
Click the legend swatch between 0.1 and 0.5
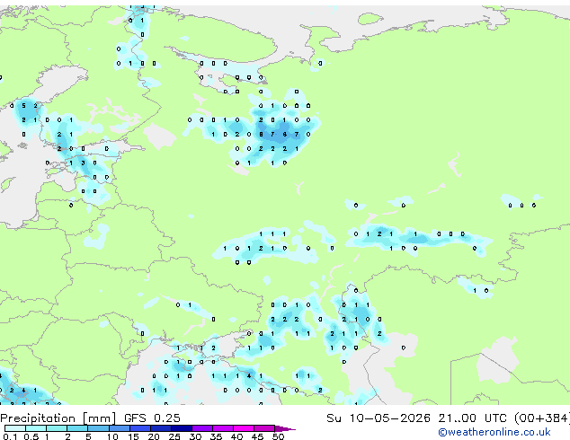(15, 428)
